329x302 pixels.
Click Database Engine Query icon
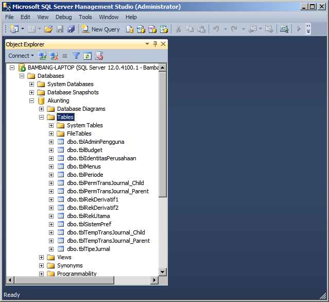click(130, 29)
